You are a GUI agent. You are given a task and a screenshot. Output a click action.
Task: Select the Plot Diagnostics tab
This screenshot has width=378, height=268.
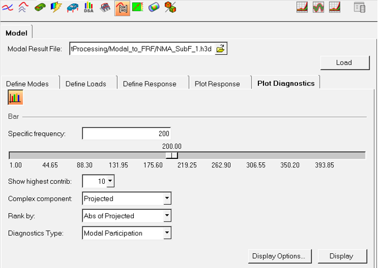click(x=286, y=83)
